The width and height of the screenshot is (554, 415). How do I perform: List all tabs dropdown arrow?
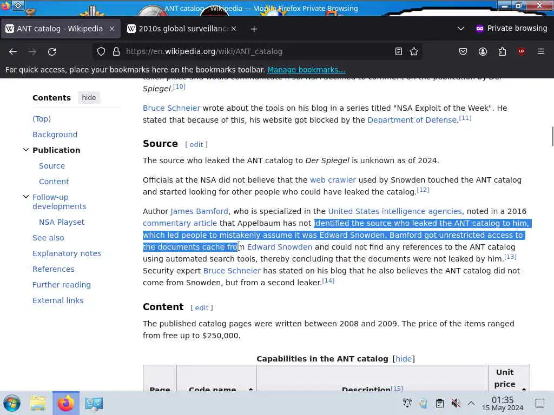click(x=461, y=29)
